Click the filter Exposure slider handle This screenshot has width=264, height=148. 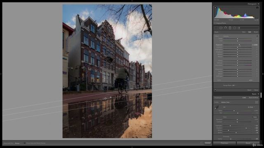coord(239,45)
